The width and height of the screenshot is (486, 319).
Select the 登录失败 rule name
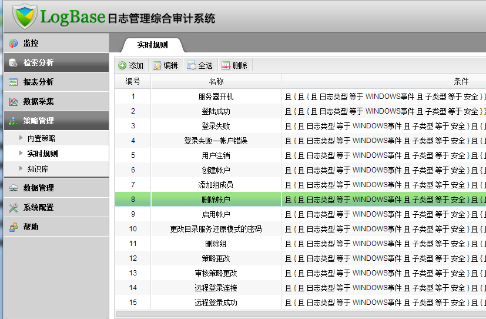(216, 126)
